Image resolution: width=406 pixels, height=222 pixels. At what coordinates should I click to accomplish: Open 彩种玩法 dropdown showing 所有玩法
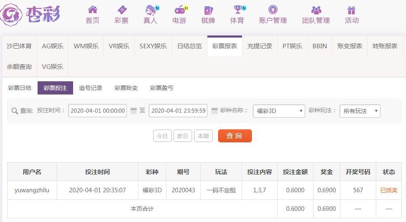coord(360,111)
